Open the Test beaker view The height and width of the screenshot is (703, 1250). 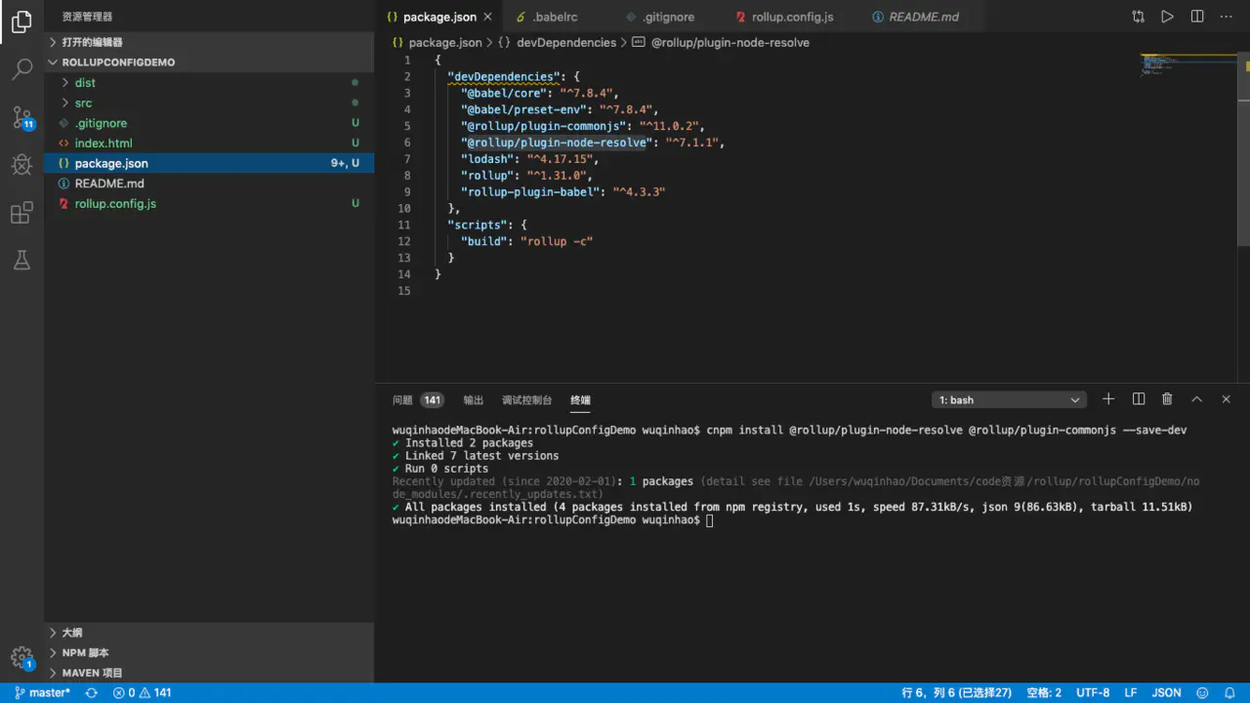pyautogui.click(x=21, y=260)
